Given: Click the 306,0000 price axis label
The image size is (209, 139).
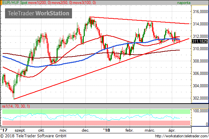Looking at the screenshot, I should [x=200, y=74].
